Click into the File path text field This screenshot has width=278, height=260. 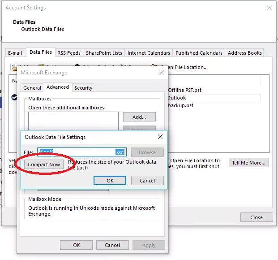81,152
